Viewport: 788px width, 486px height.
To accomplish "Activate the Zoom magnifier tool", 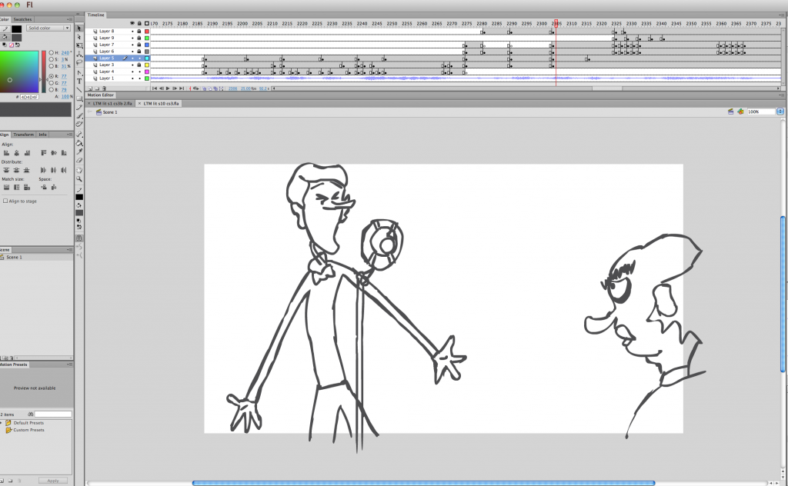I will click(80, 179).
